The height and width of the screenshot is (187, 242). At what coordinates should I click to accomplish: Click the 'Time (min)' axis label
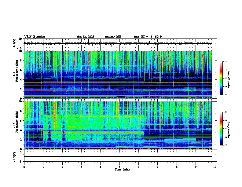pos(122,170)
